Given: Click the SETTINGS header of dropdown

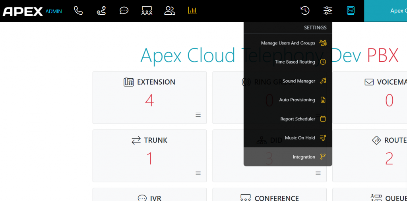Looking at the screenshot, I should (x=315, y=27).
